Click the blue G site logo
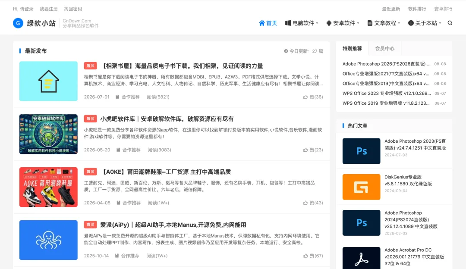466x269 pixels. click(18, 23)
